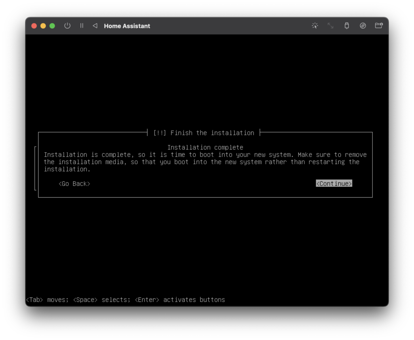
Task: Open the shared folder icon
Action: coord(379,25)
